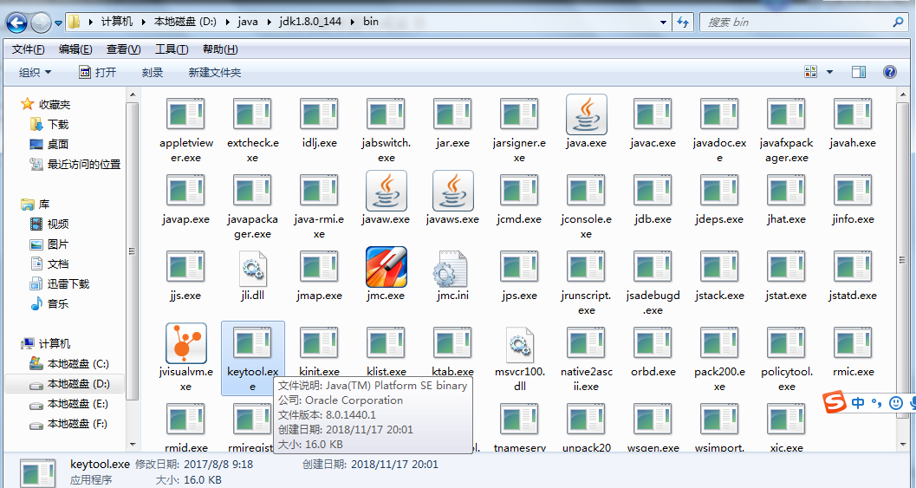Open the 编辑(E) menu

tap(75, 49)
